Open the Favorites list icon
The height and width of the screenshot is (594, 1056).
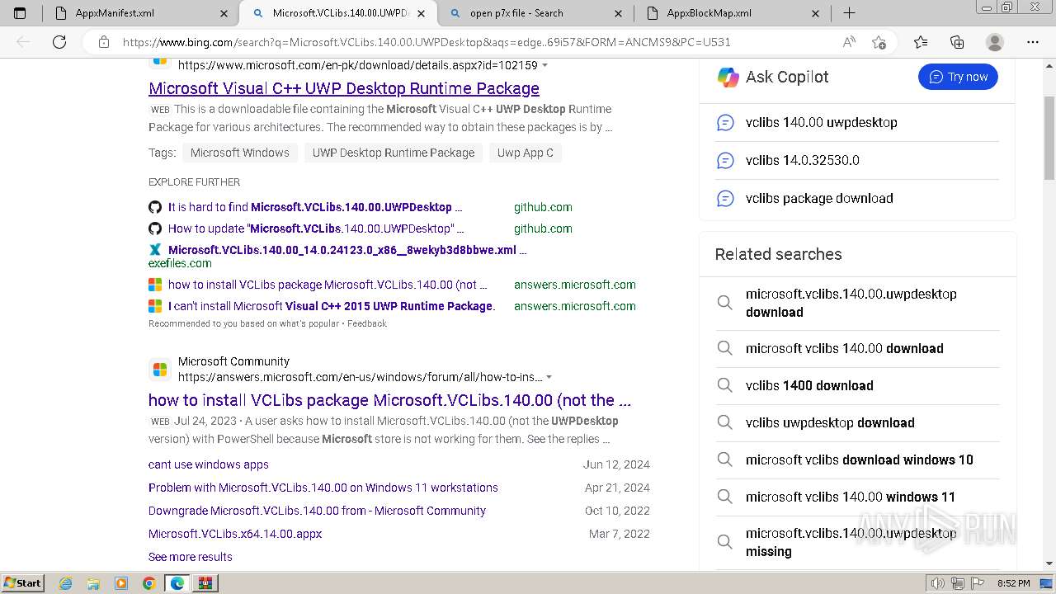pos(921,42)
